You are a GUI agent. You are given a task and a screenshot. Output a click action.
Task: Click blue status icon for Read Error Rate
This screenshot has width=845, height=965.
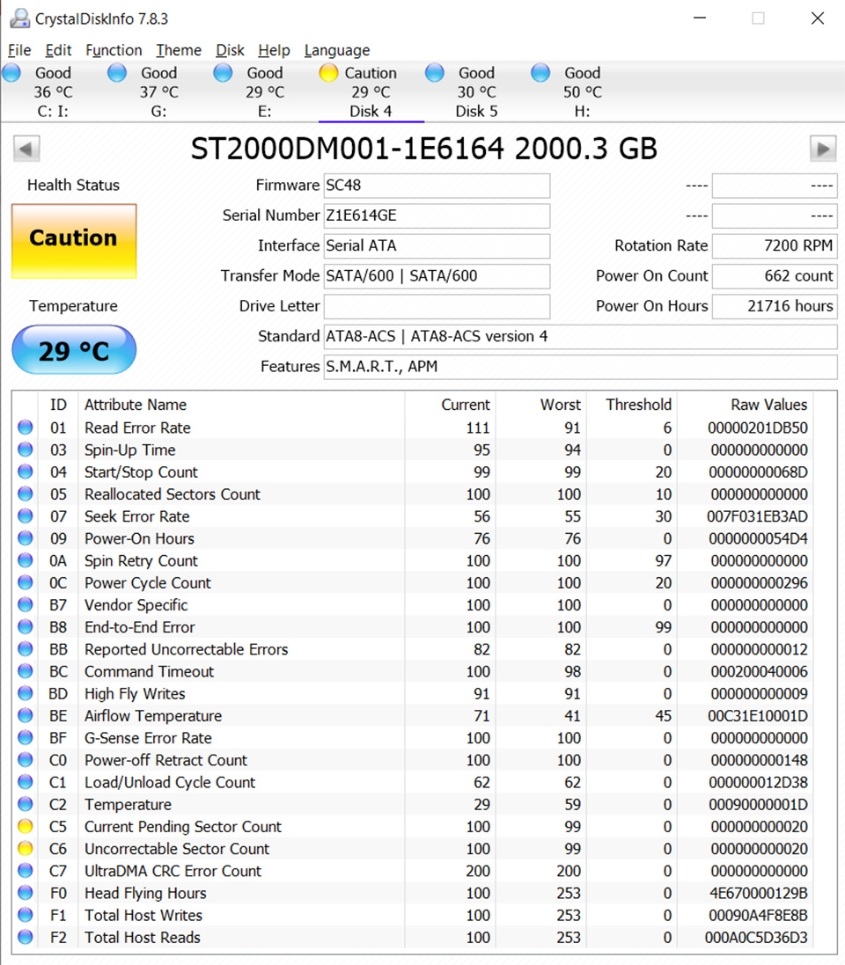pos(26,428)
